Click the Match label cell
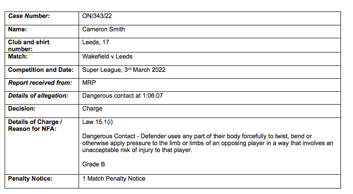This screenshot has width=353, height=194. tap(42, 59)
